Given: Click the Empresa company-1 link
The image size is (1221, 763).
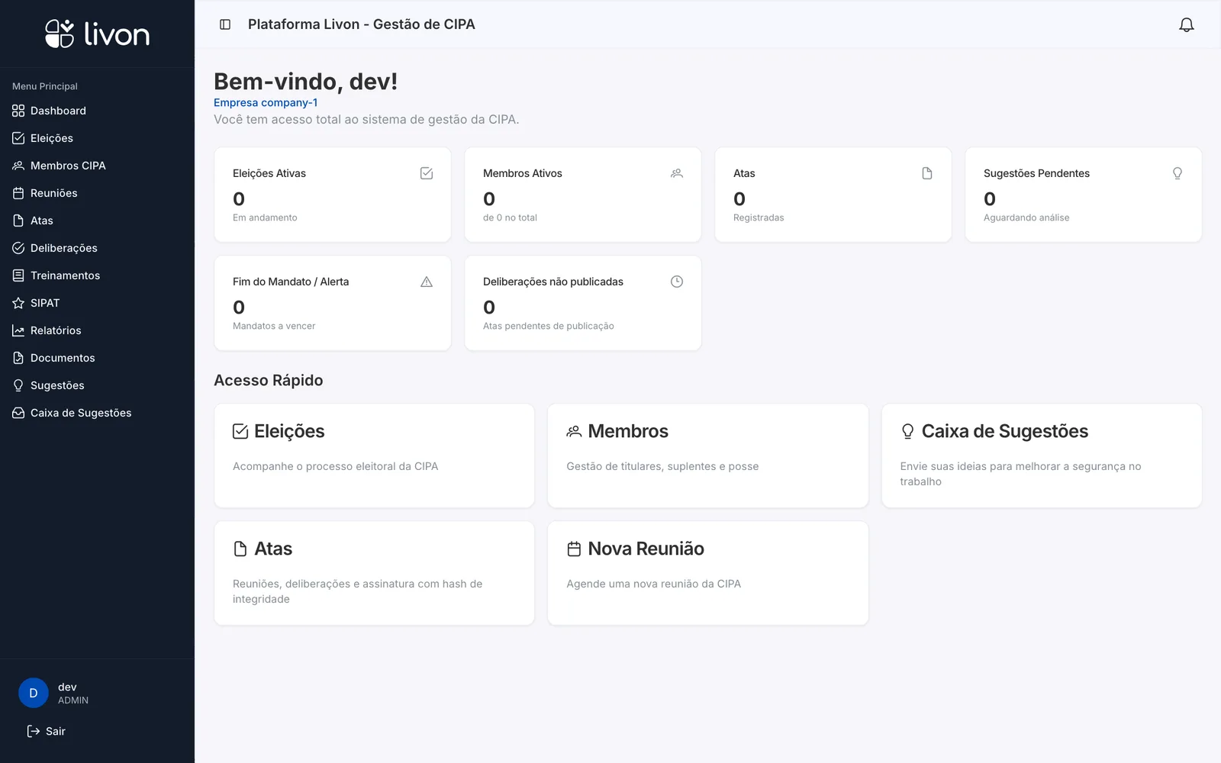Looking at the screenshot, I should [266, 102].
